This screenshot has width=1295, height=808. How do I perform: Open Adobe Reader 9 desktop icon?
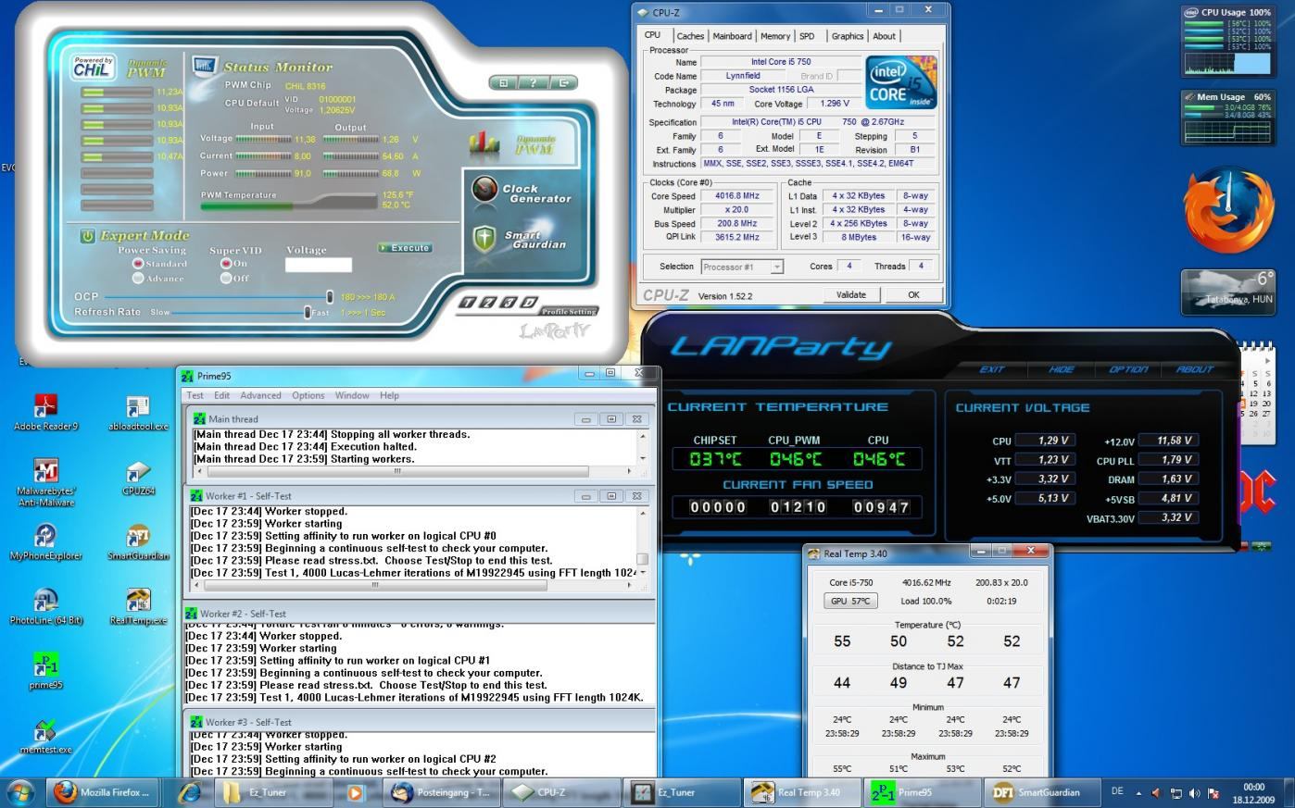point(45,412)
